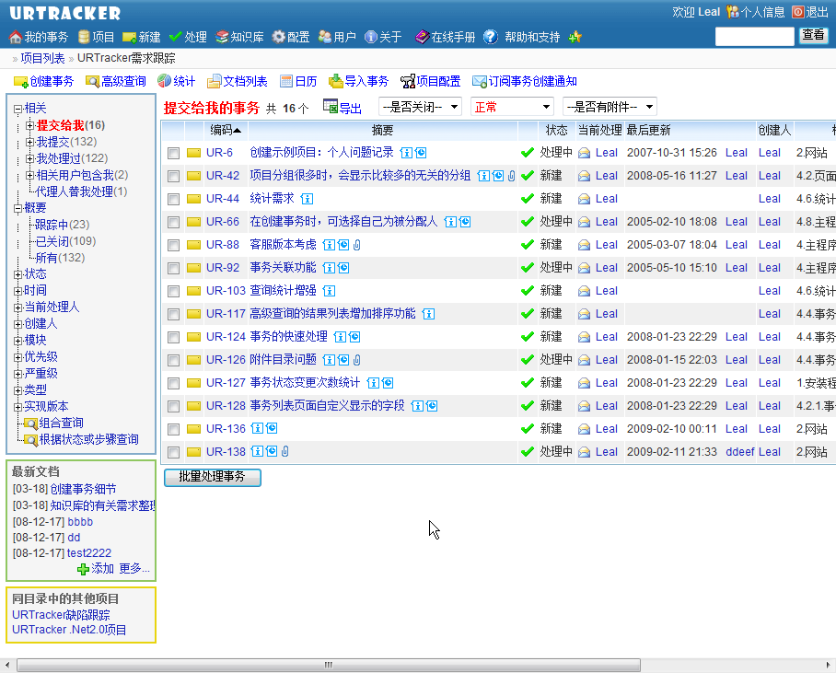Click the info icon on UR-44 row
The height and width of the screenshot is (673, 836).
pyautogui.click(x=307, y=199)
